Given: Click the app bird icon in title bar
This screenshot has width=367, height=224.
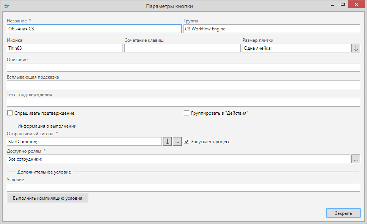Looking at the screenshot, I should (6, 6).
